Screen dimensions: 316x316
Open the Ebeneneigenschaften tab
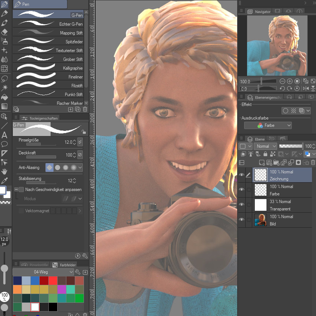click(264, 98)
